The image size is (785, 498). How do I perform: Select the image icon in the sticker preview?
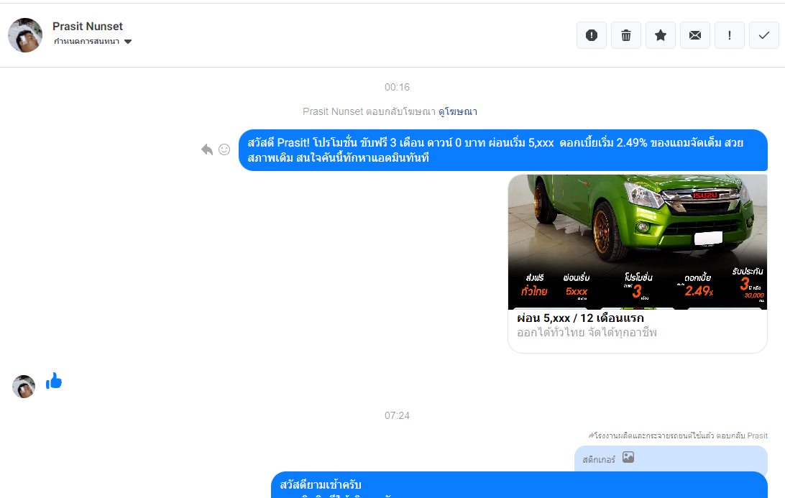click(x=628, y=457)
